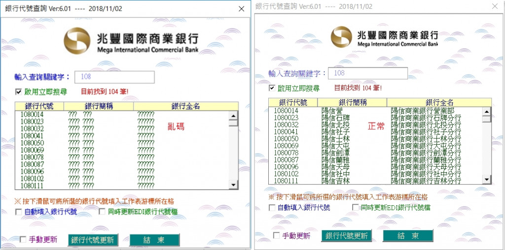Select 陽信士林 row in right window

pyautogui.click(x=375, y=139)
